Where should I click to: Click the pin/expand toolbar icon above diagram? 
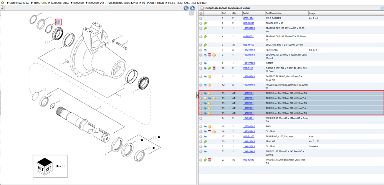coord(2,8)
